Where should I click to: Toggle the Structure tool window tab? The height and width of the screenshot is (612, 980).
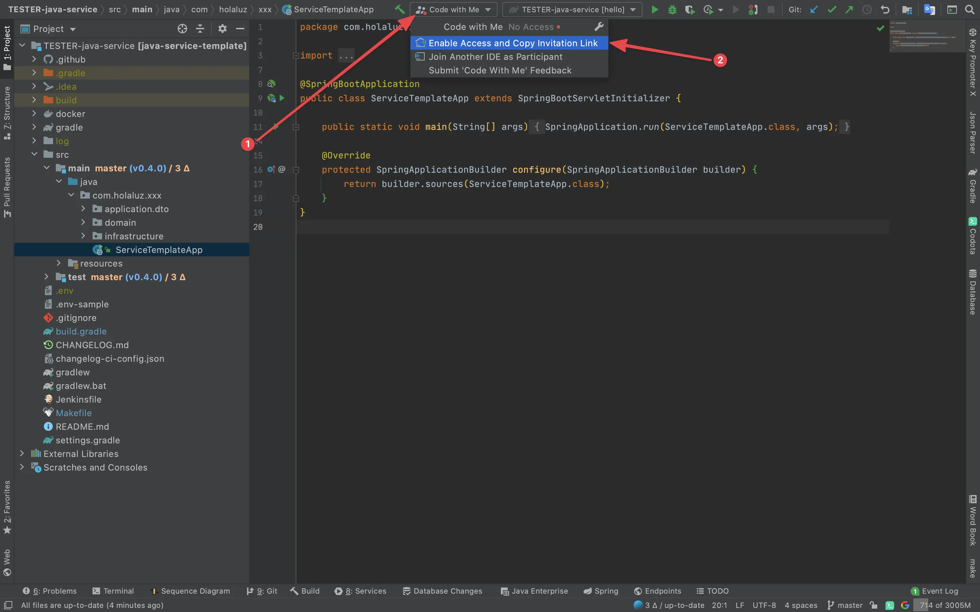(7, 113)
